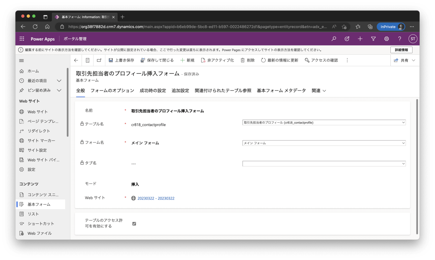435x260 pixels.
Task: Open the browser favorites star icon
Action: [358, 26]
